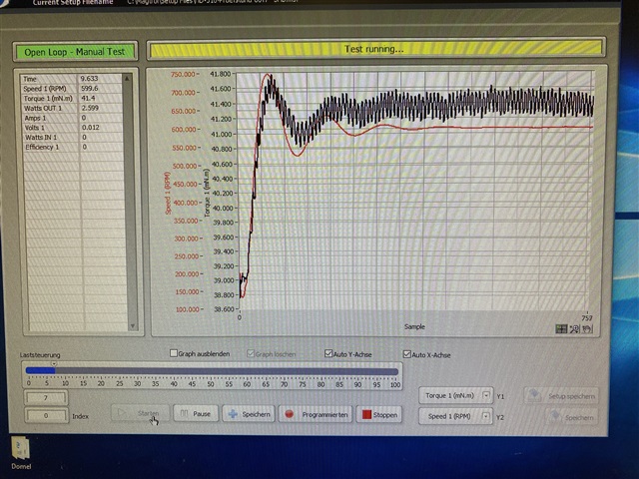The height and width of the screenshot is (479, 639).
Task: Click the Watts OUT 1 value 2.599
Action: (90, 108)
